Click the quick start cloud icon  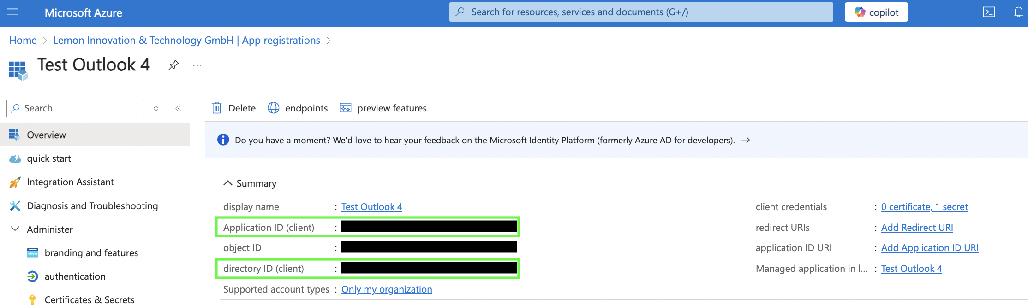(x=15, y=158)
